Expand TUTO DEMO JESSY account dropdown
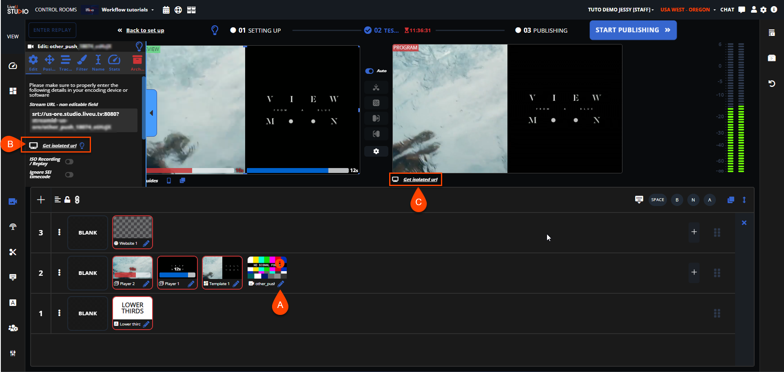Viewport: 784px width, 372px height. point(620,10)
